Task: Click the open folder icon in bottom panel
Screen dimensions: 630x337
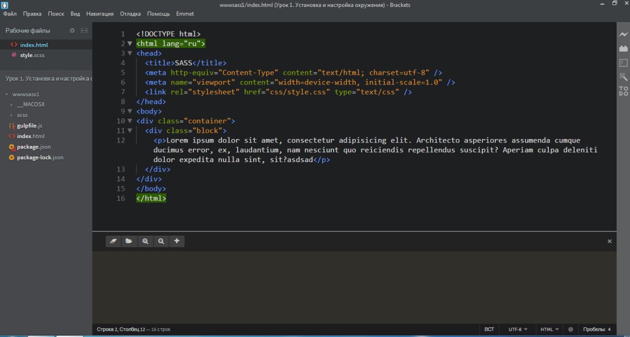Action: 129,241
